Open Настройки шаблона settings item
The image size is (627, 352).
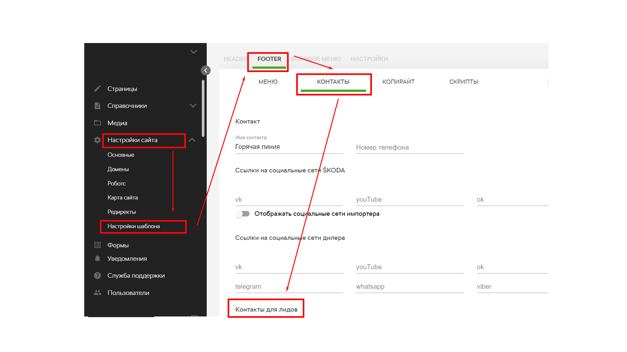click(x=134, y=226)
